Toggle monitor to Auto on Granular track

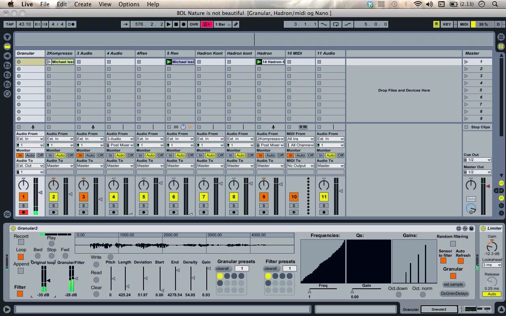pyautogui.click(x=29, y=155)
